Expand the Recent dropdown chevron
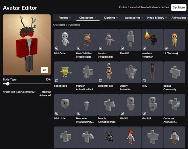188x149 pixels. point(70,18)
